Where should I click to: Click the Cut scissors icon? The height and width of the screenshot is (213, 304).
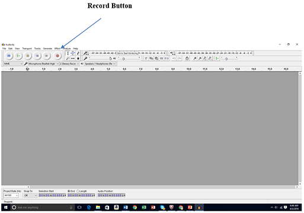pyautogui.click(x=146, y=59)
